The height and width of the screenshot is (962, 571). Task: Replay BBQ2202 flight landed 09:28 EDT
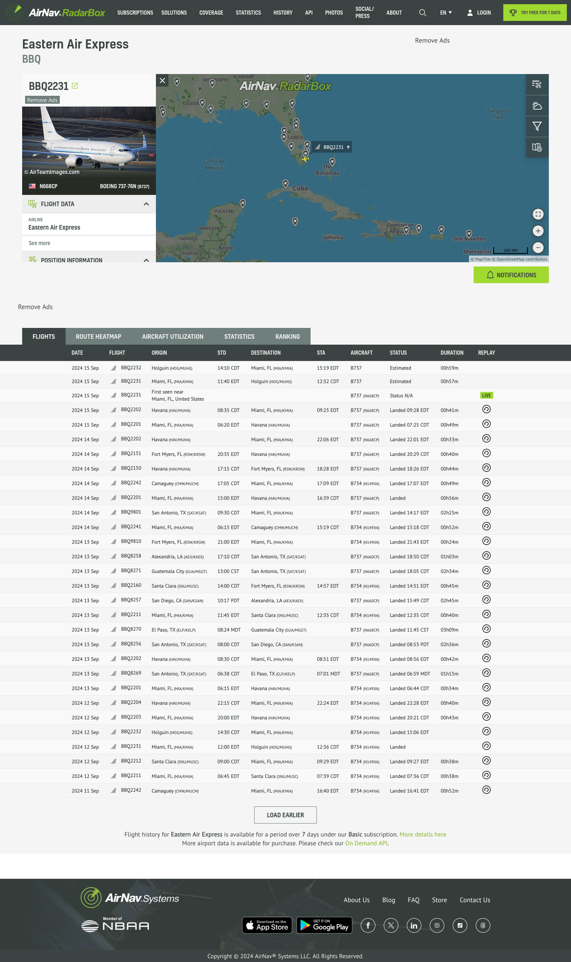point(486,409)
